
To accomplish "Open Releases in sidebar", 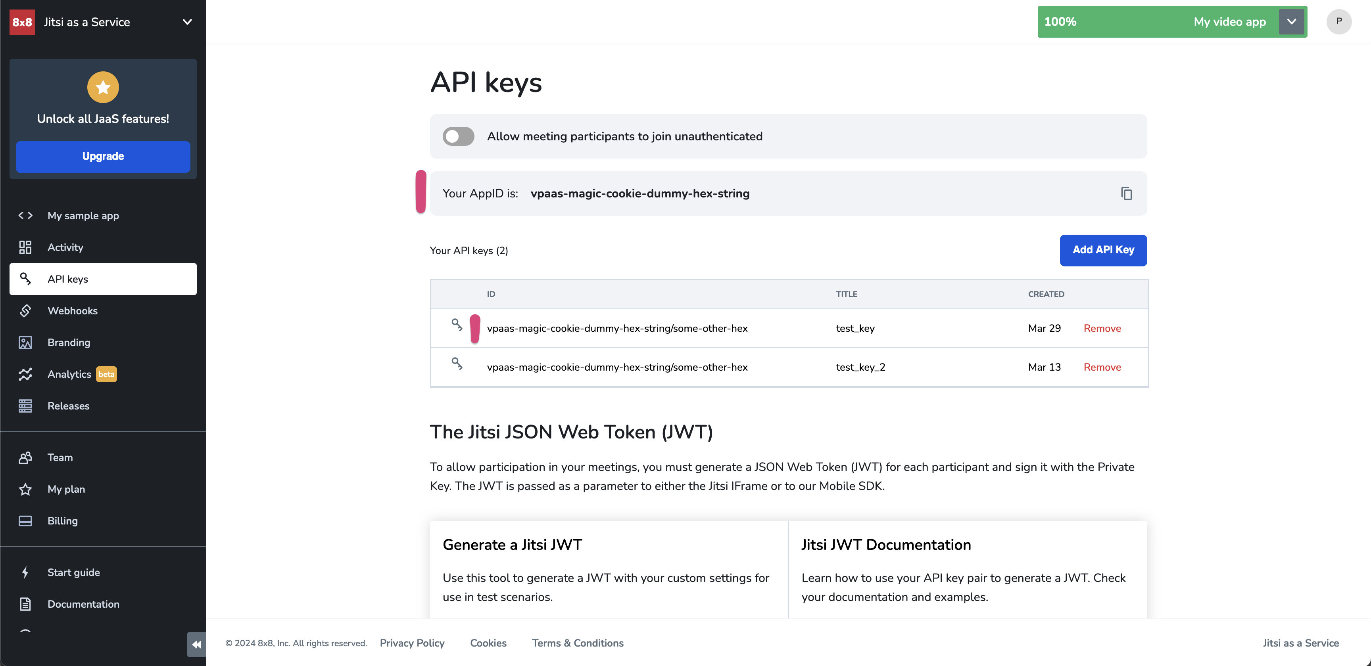I will tap(103, 406).
